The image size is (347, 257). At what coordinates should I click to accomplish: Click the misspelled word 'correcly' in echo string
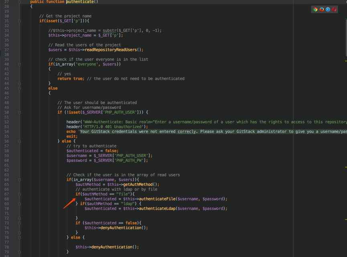coord(187,132)
